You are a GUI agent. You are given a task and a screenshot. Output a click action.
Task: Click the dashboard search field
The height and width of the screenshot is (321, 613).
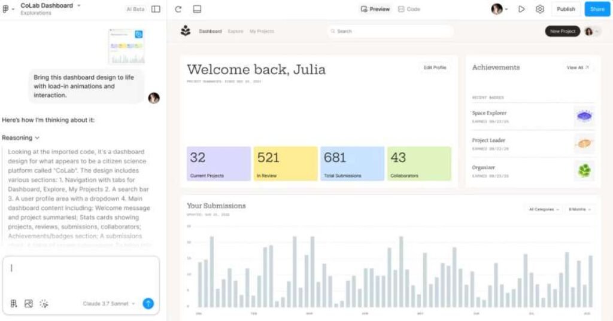point(390,31)
